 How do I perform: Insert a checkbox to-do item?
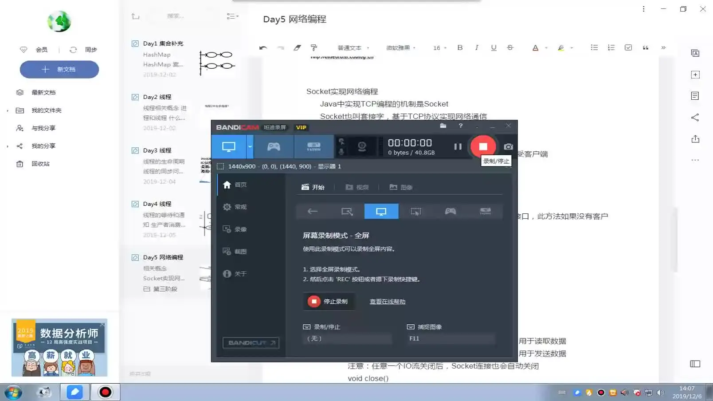628,47
